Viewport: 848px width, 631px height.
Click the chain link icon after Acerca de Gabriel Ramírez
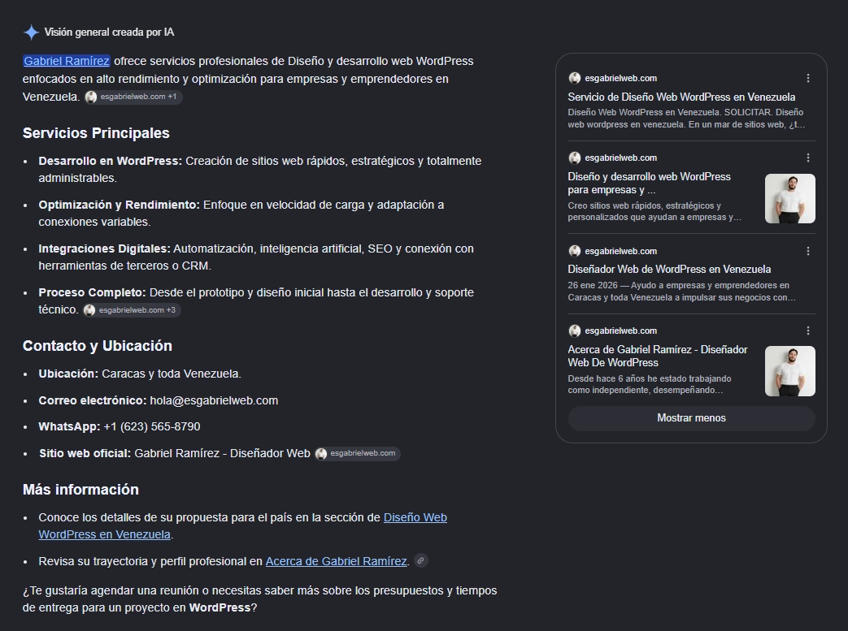tap(421, 561)
